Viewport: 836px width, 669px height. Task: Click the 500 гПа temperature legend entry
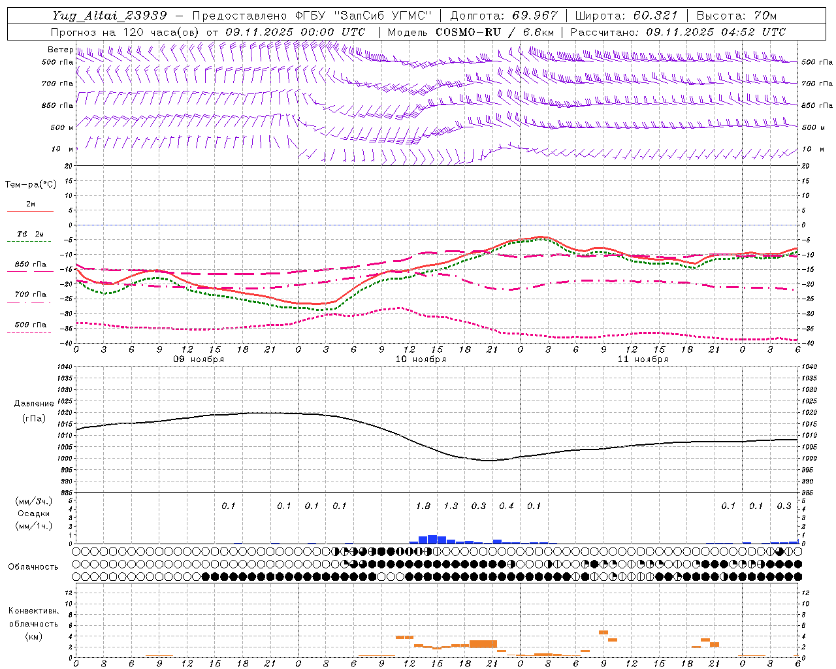pos(30,325)
